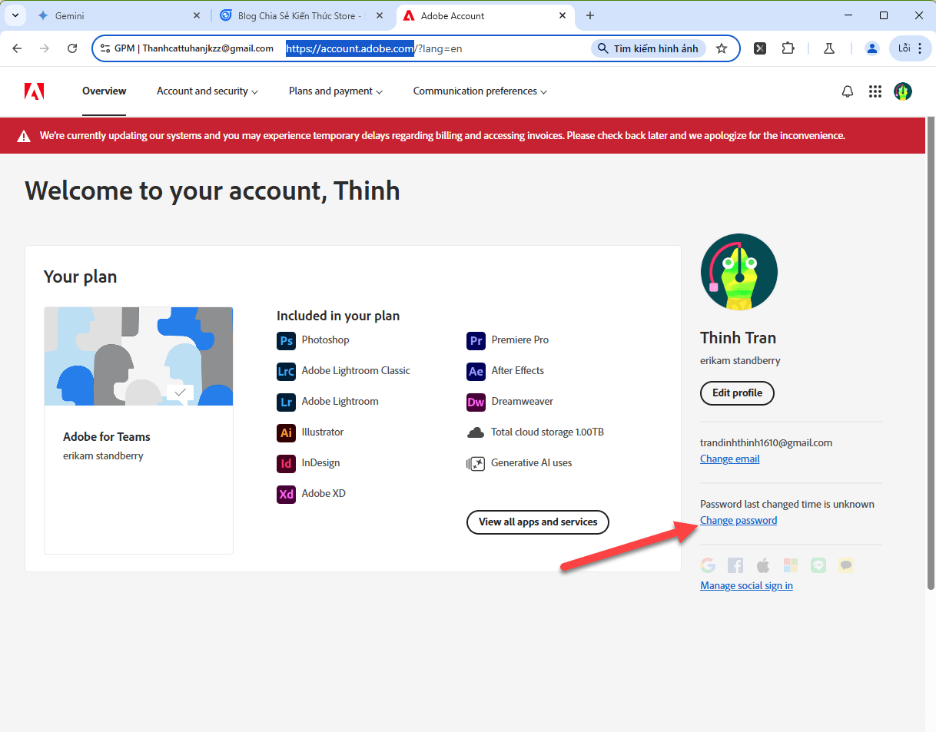This screenshot has width=936, height=732.
Task: Click the Apple social sign-in icon
Action: (763, 565)
